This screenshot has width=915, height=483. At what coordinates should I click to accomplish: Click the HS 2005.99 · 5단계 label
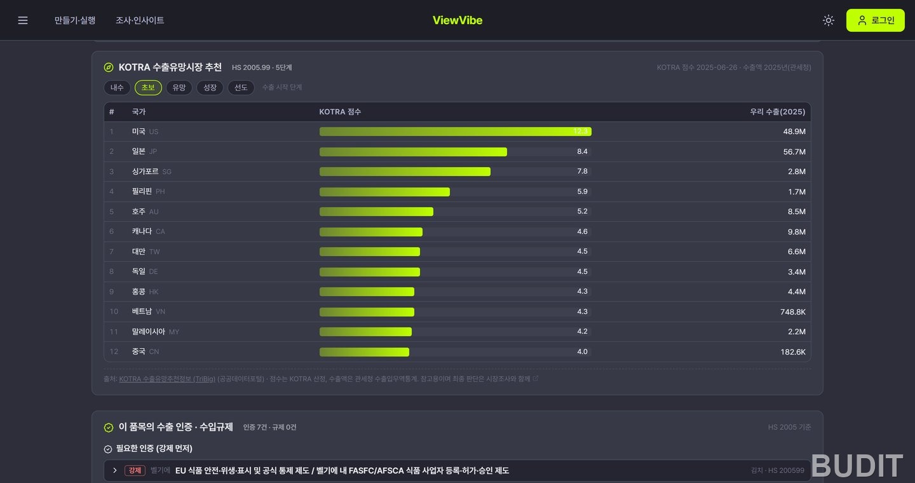click(x=262, y=67)
